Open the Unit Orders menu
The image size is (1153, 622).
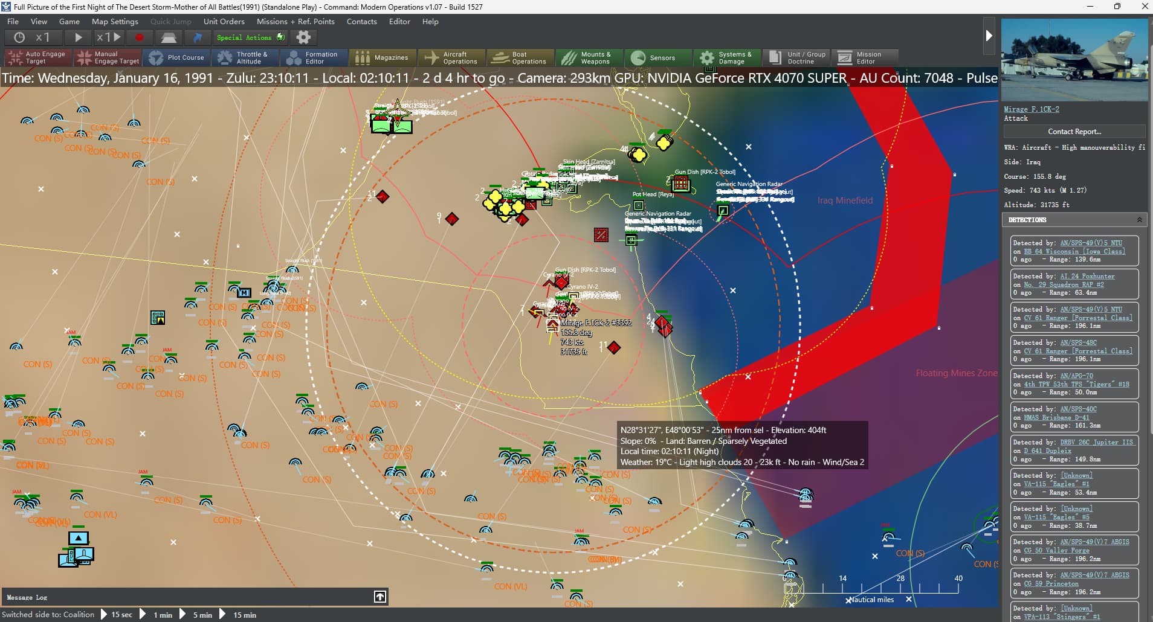pos(224,21)
